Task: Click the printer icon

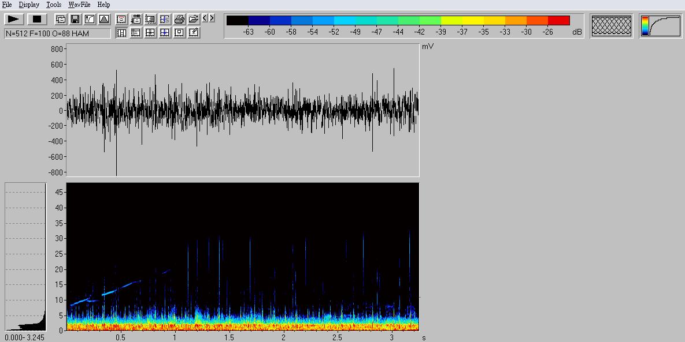Action: (179, 19)
